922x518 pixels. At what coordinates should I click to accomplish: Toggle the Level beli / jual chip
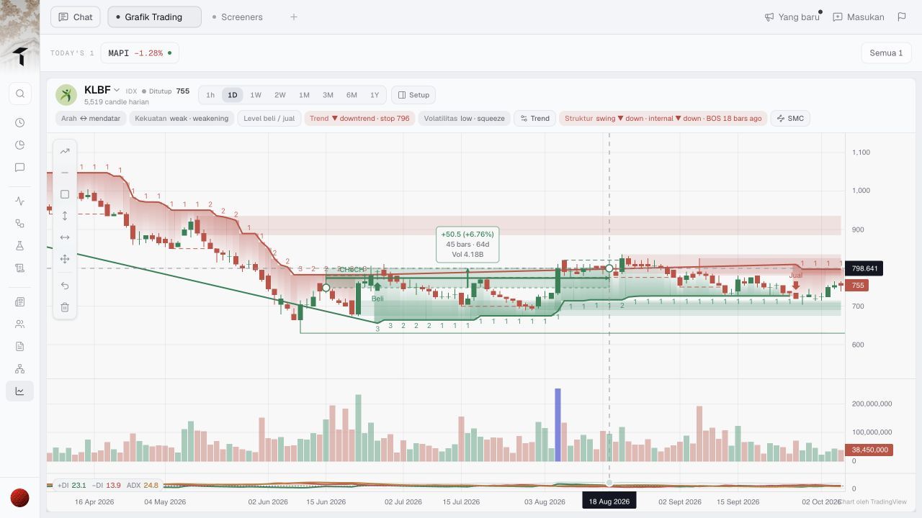[269, 118]
